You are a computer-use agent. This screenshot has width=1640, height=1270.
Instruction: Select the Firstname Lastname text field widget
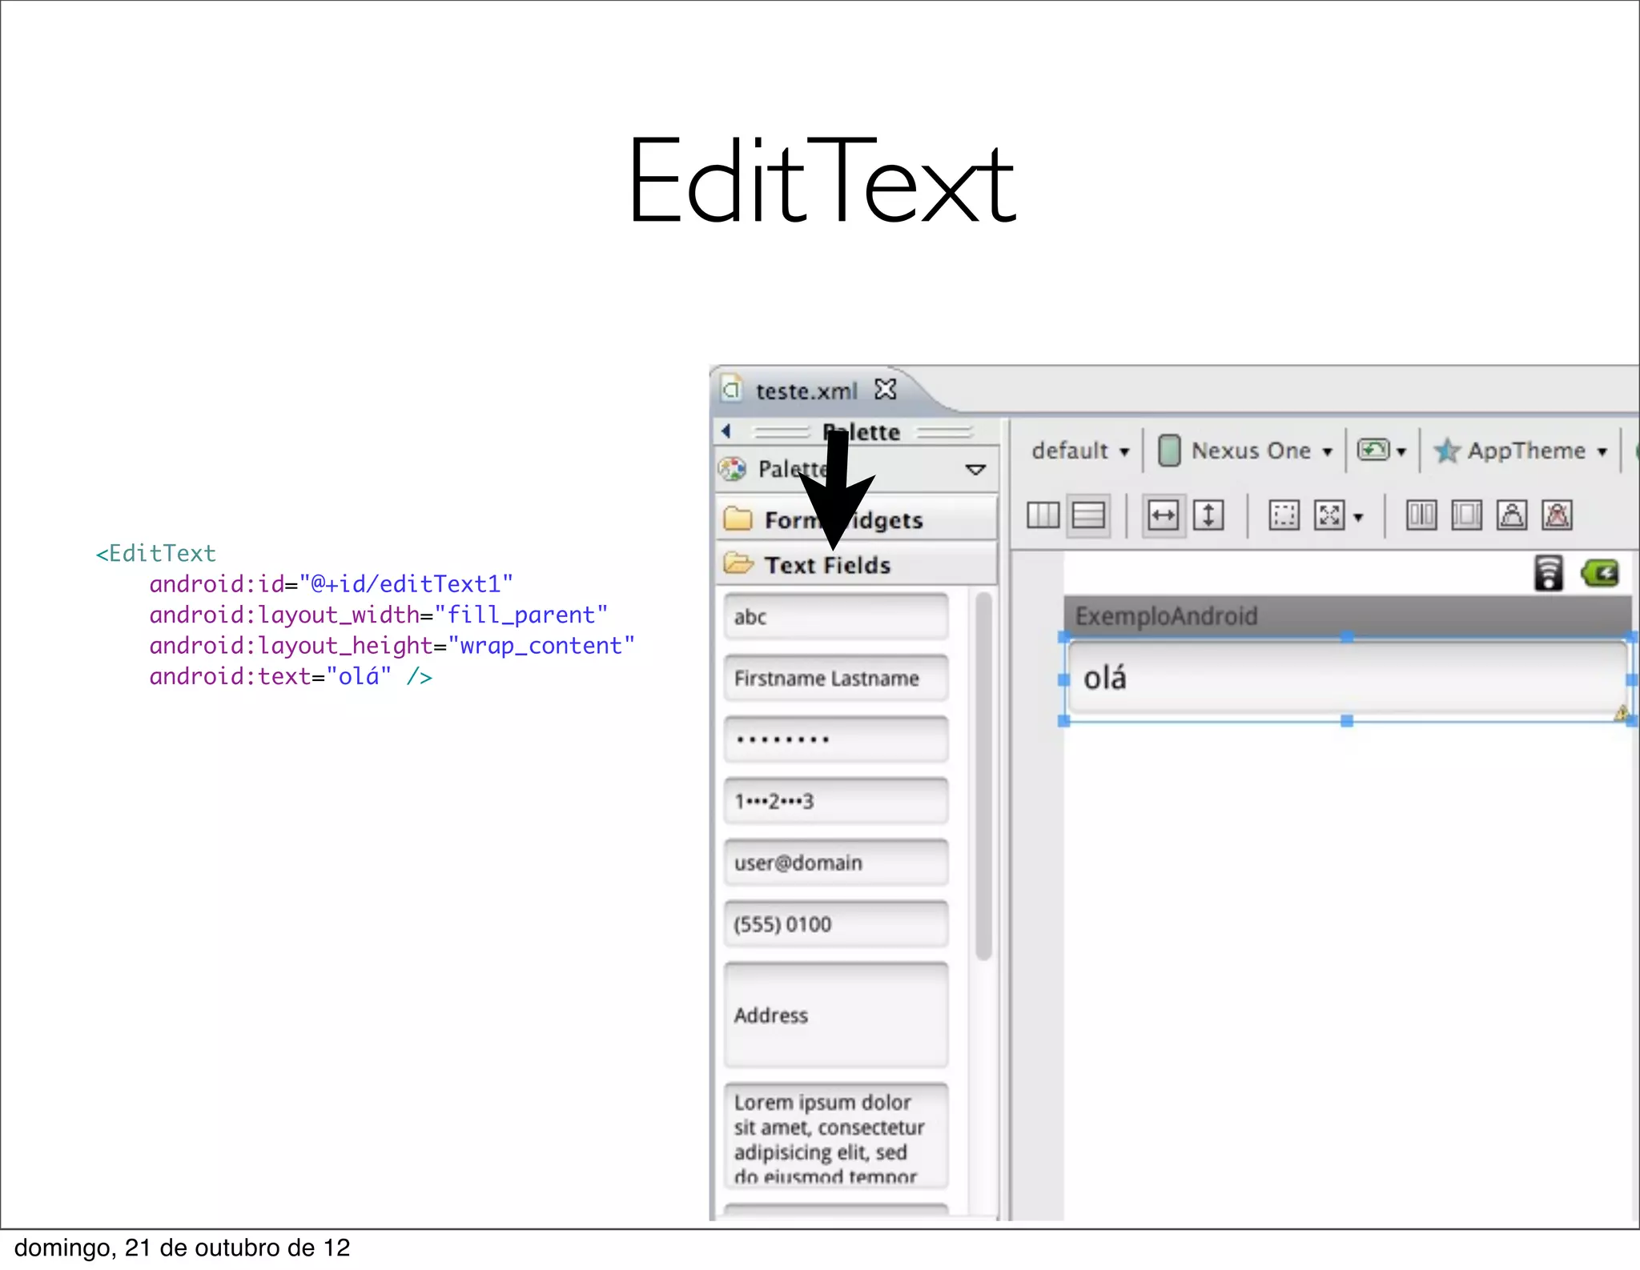tap(836, 679)
